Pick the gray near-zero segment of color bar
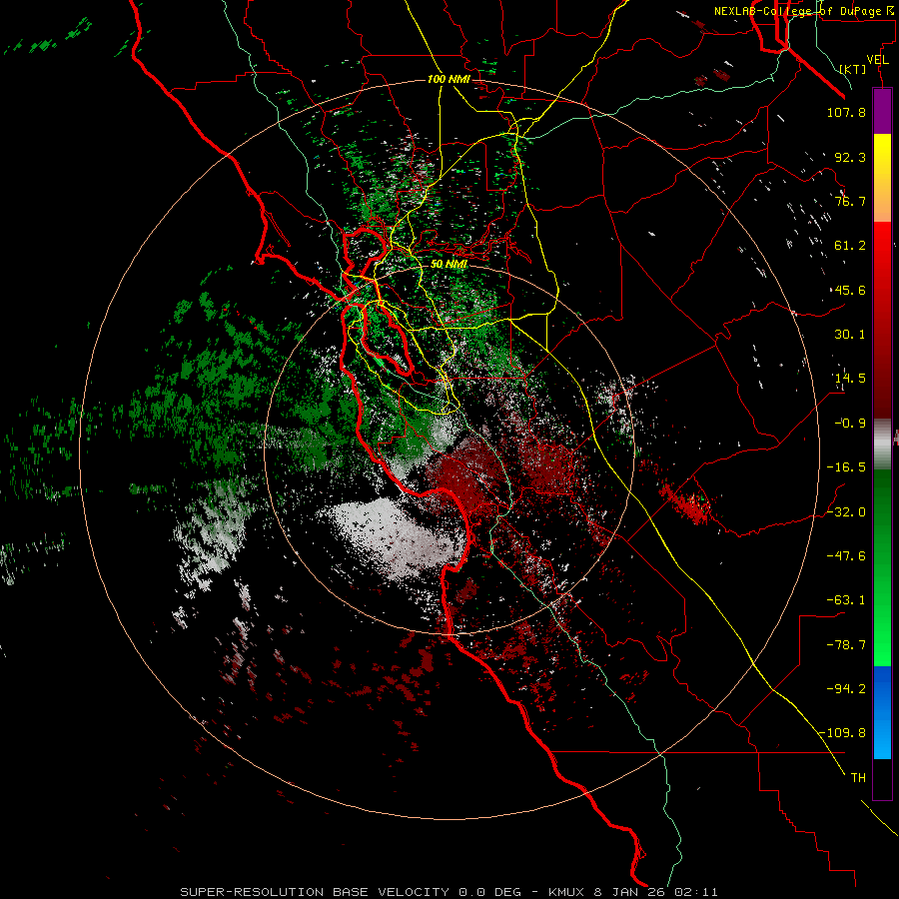The height and width of the screenshot is (899, 899). tap(882, 443)
